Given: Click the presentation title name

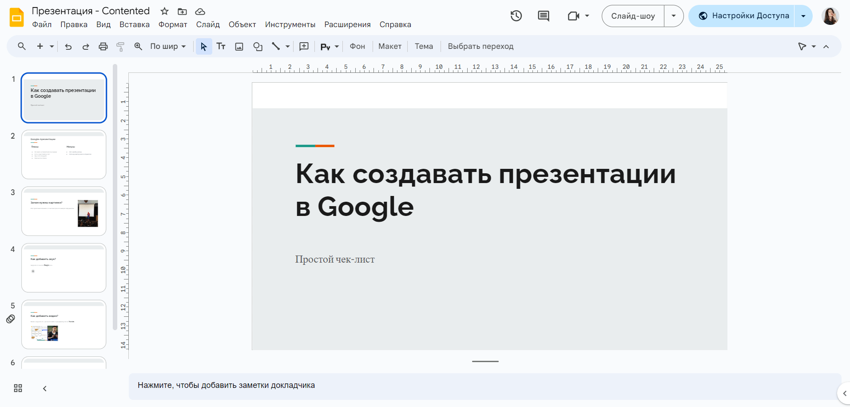Looking at the screenshot, I should coord(91,11).
